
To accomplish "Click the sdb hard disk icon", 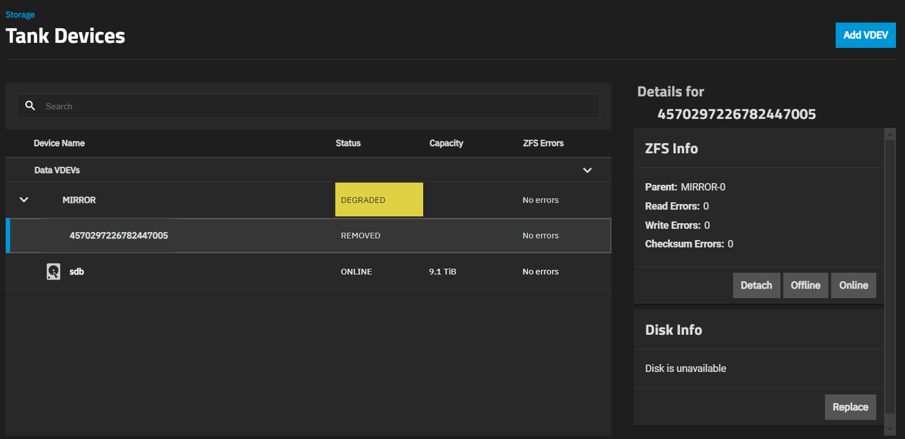I will pos(54,272).
